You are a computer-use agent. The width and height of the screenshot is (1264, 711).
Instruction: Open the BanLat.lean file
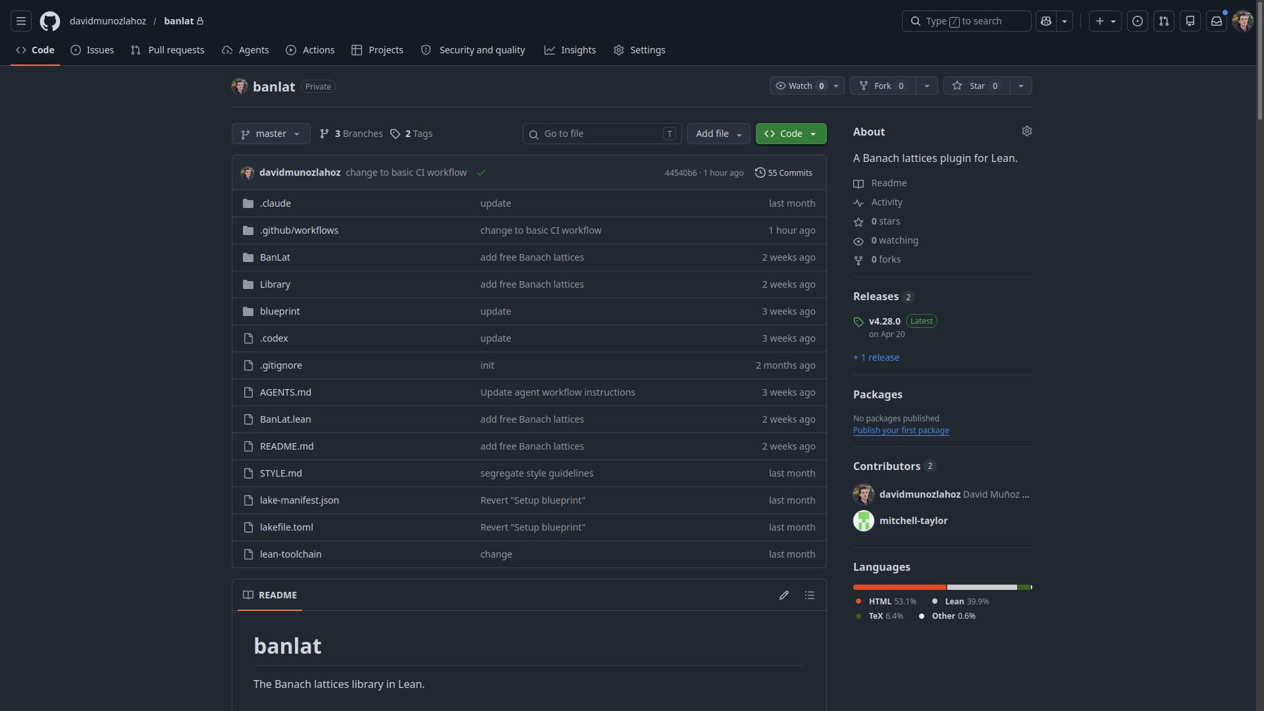(285, 419)
